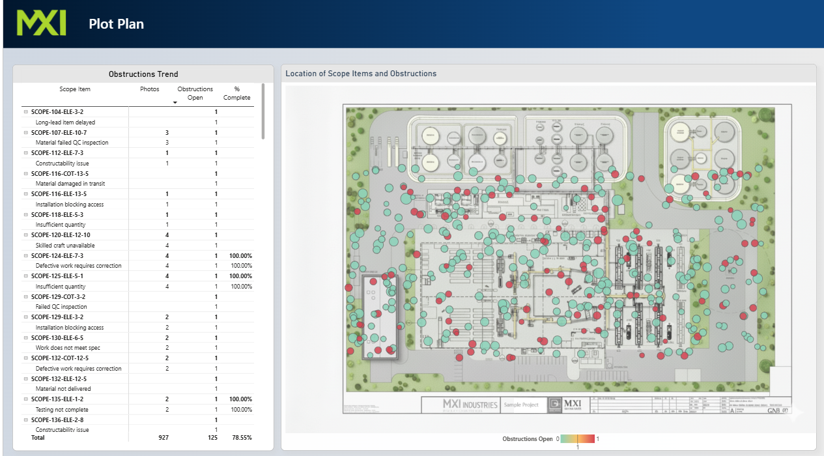This screenshot has height=456, width=824.
Task: Sort by the Photos column header
Action: tap(149, 89)
